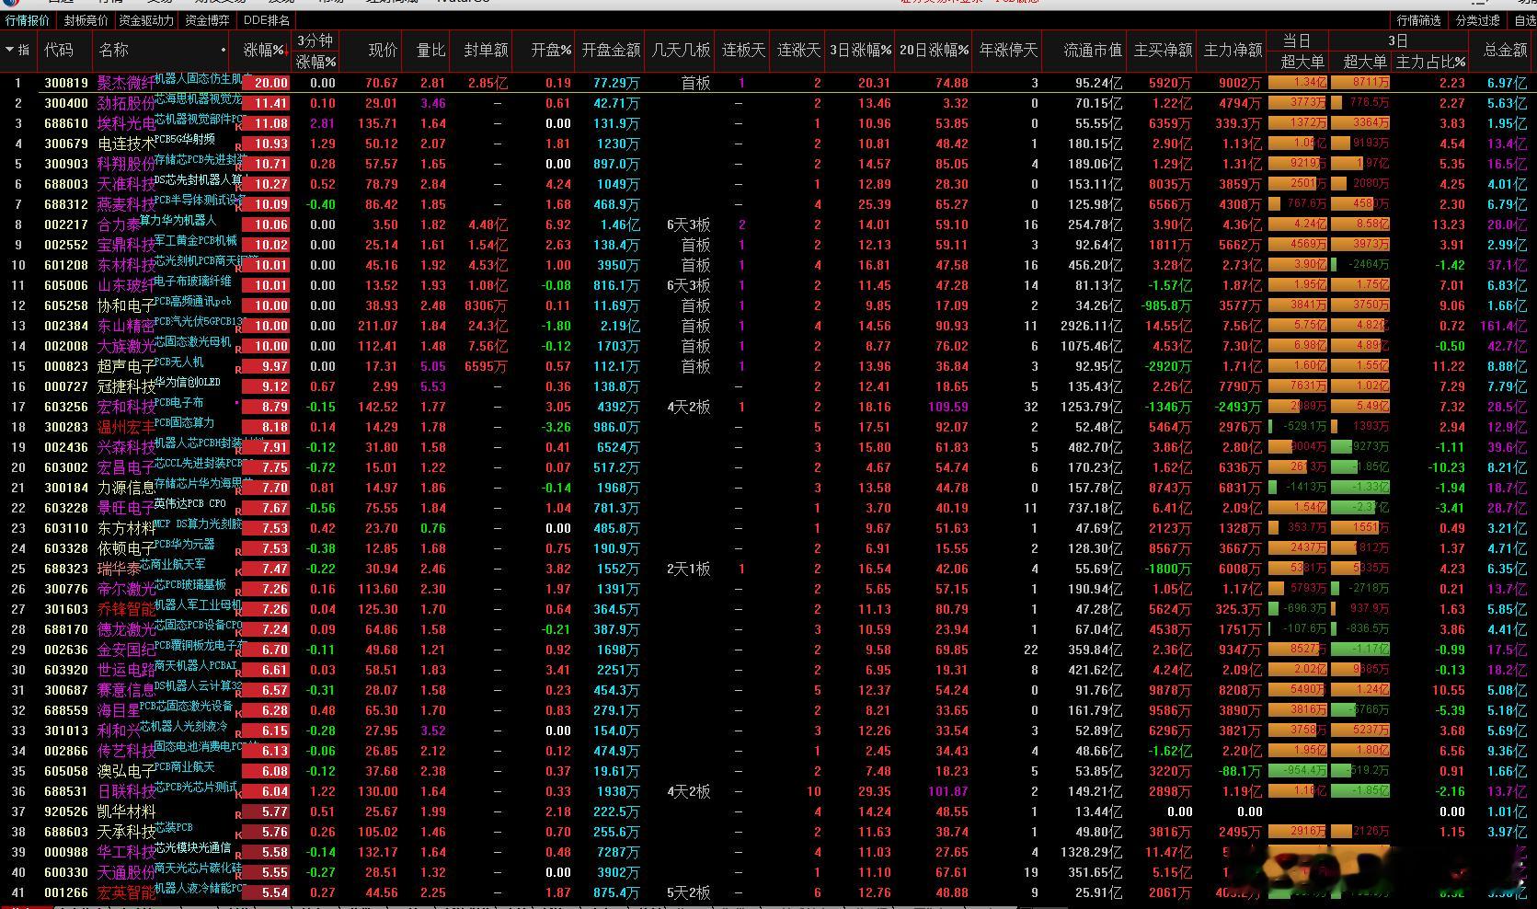Screen dimensions: 1537x909
Task: Sort by the 量比 column header
Action: click(430, 51)
